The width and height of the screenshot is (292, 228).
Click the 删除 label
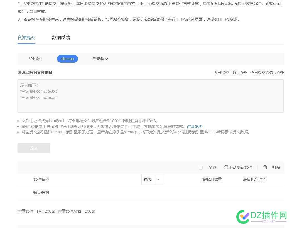click(x=276, y=167)
